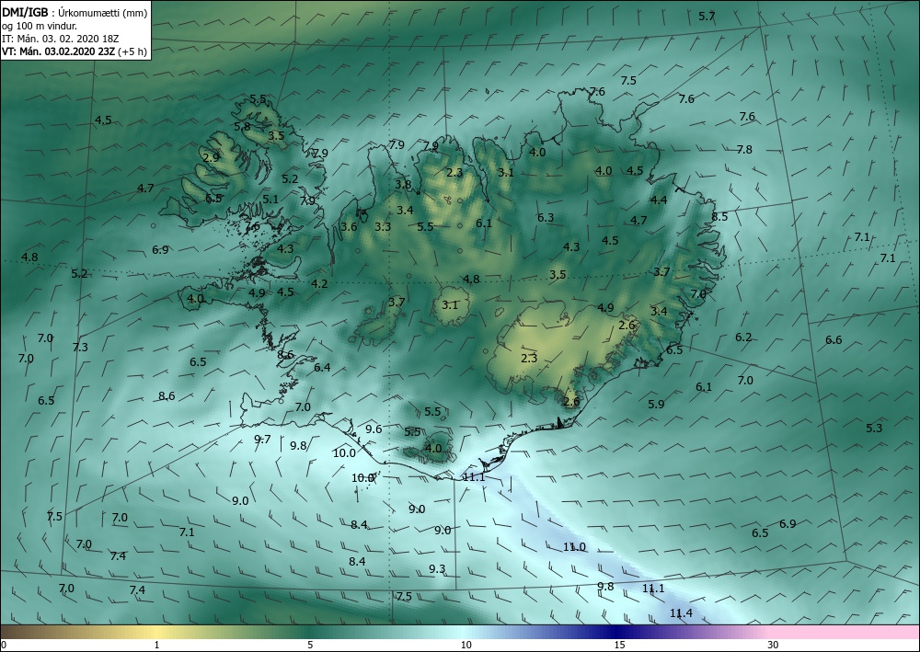Viewport: 920px width, 652px height.
Task: Click the 5.8 value on the map
Action: point(242,127)
